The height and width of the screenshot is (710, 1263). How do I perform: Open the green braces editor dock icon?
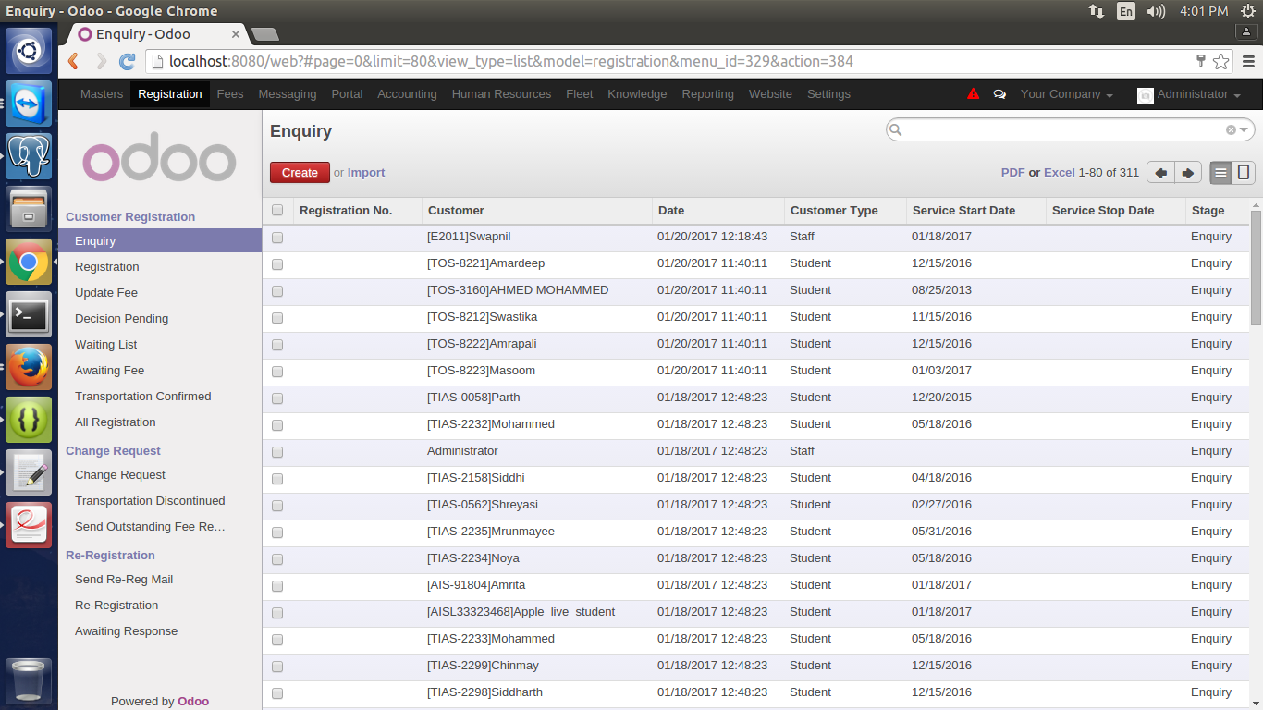(x=29, y=420)
